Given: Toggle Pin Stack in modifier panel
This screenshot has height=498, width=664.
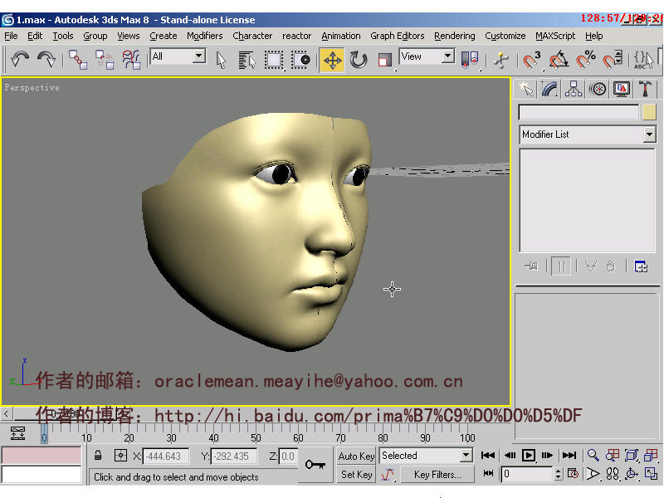Looking at the screenshot, I should [531, 266].
